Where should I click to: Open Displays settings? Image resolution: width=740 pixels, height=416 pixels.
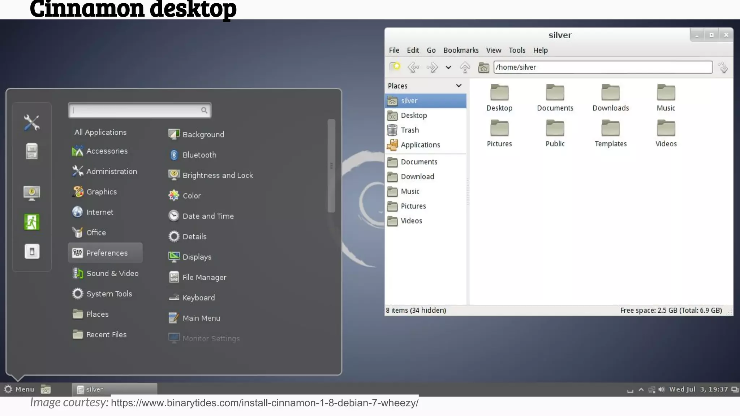pos(190,257)
